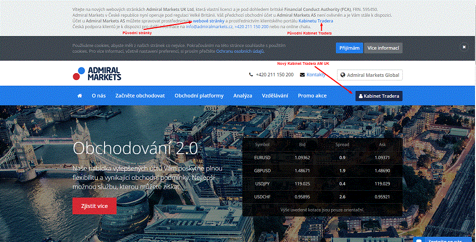476x242 pixels.
Task: Open the Analýza menu
Action: [x=242, y=96]
